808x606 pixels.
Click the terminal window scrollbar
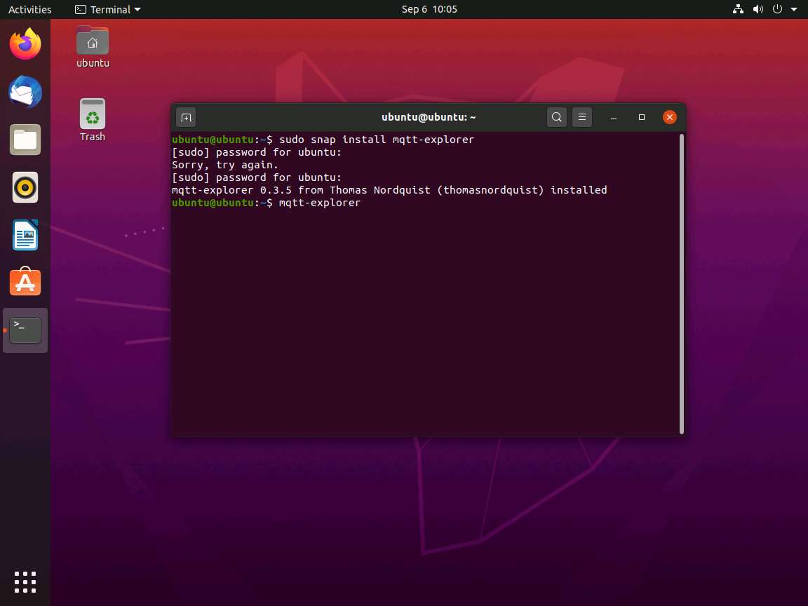(681, 281)
